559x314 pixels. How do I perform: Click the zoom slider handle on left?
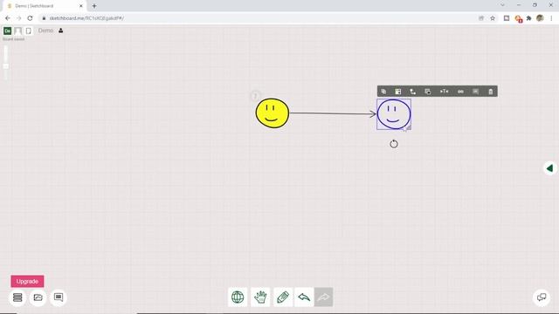coord(6,66)
